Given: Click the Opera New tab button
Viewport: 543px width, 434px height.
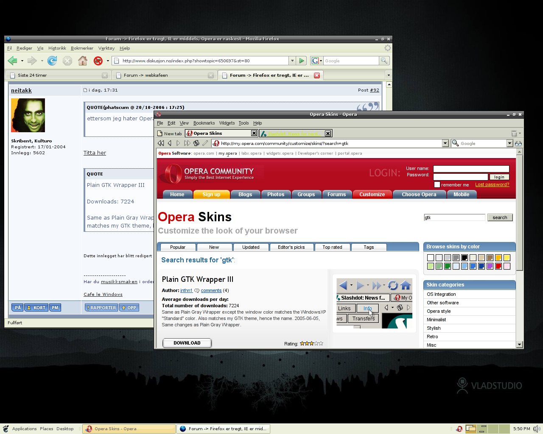Looking at the screenshot, I should (x=170, y=133).
